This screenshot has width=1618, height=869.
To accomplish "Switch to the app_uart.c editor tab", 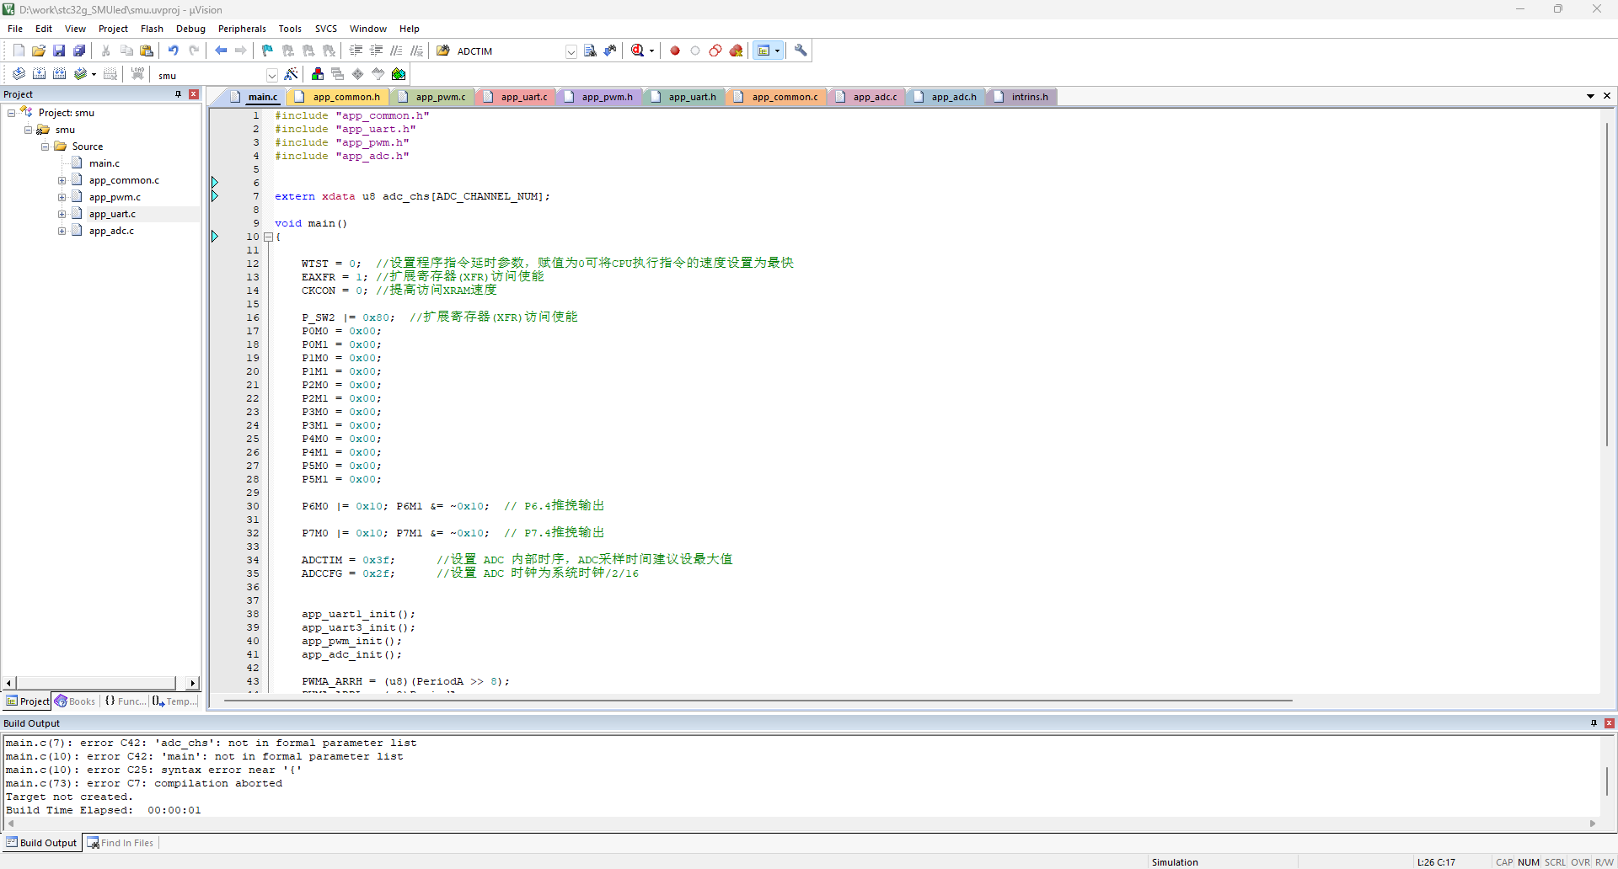I will coord(516,97).
